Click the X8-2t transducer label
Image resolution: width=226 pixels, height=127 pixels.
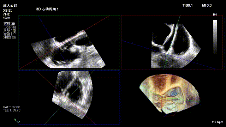[x=7, y=11]
